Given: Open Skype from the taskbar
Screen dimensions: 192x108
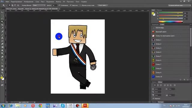Looking at the screenshot, I should 63,106.
